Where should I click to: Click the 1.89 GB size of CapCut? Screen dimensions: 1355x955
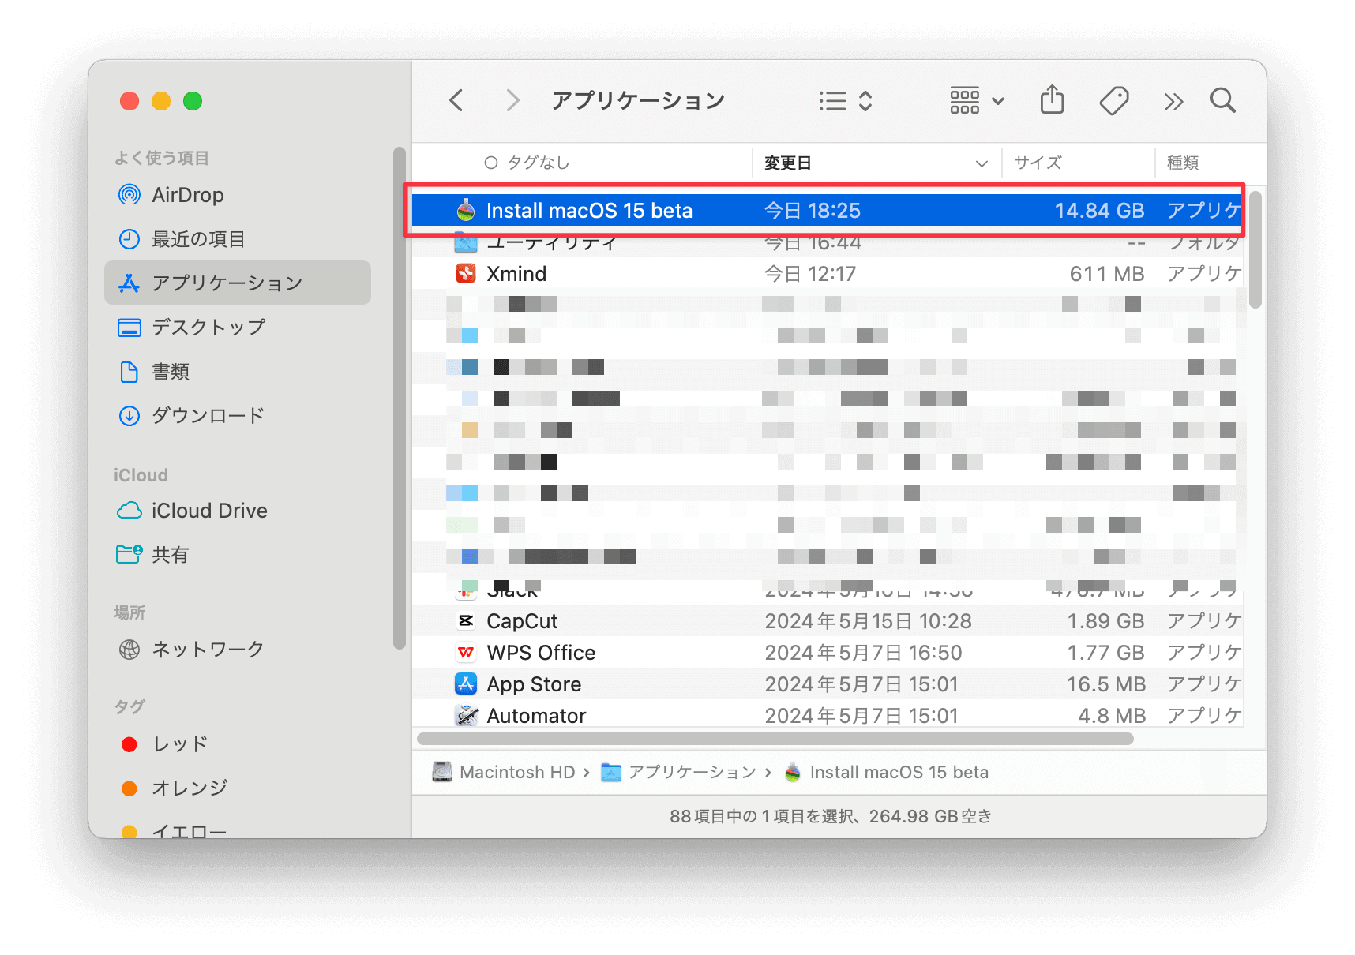[x=1105, y=621]
